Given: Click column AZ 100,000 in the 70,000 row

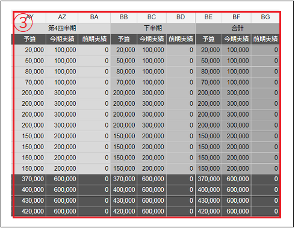Looking at the screenshot, I should click(62, 82).
